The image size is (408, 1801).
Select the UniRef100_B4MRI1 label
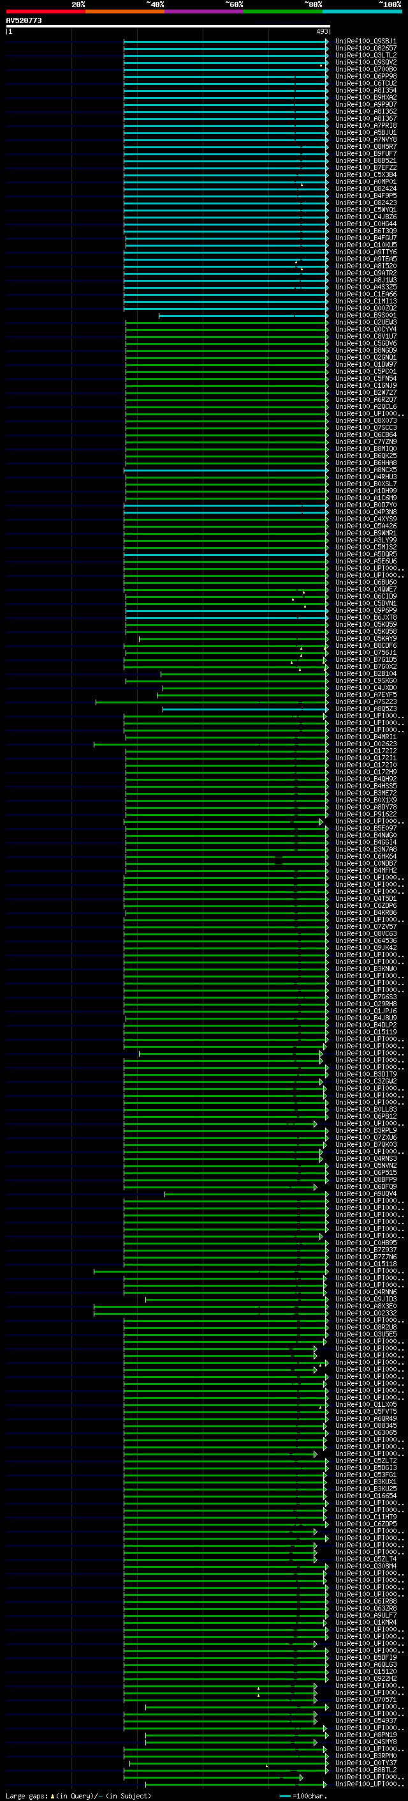pyautogui.click(x=366, y=737)
